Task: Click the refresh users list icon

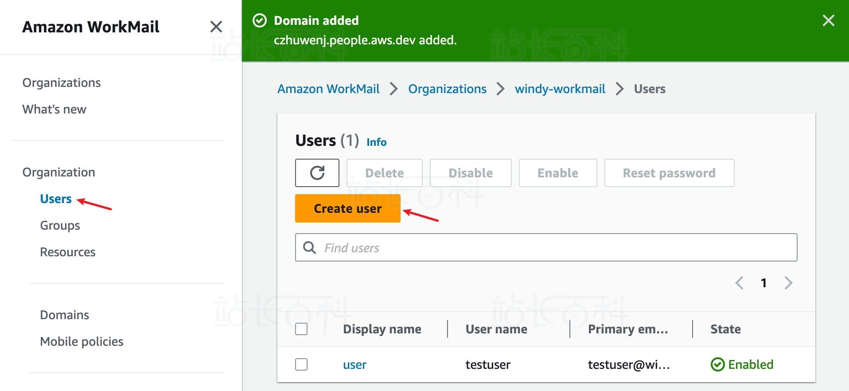Action: (x=317, y=173)
